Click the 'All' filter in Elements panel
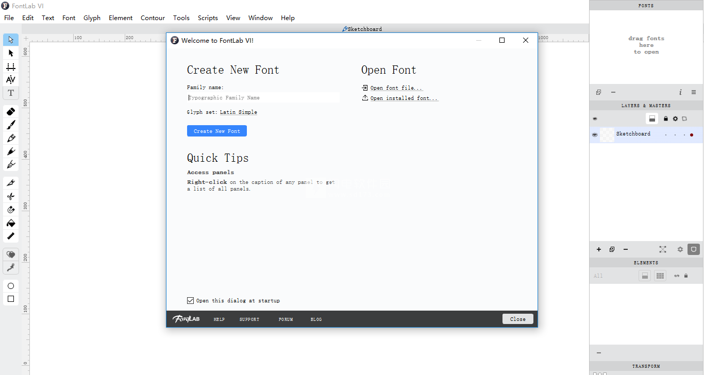This screenshot has height=375, width=704. (598, 276)
